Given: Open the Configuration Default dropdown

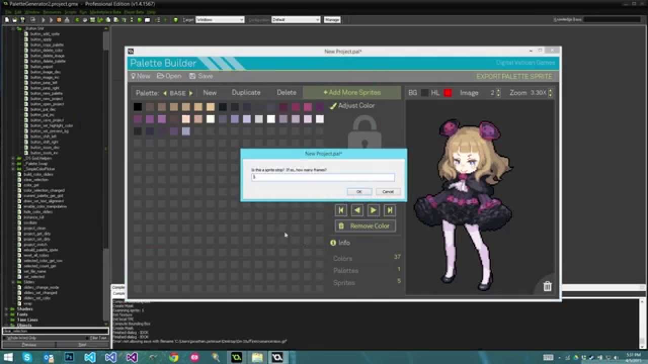Looking at the screenshot, I should pos(296,20).
